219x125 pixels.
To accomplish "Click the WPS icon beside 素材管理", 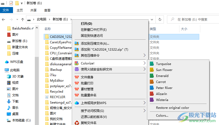I will [77, 89].
